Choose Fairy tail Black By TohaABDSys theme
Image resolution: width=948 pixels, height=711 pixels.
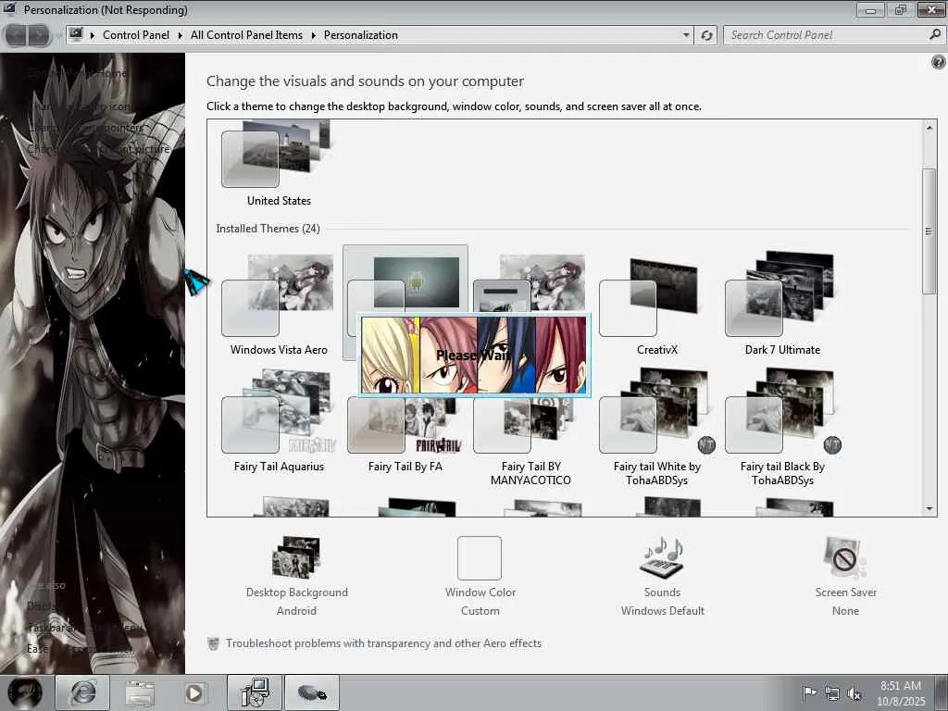click(x=782, y=426)
